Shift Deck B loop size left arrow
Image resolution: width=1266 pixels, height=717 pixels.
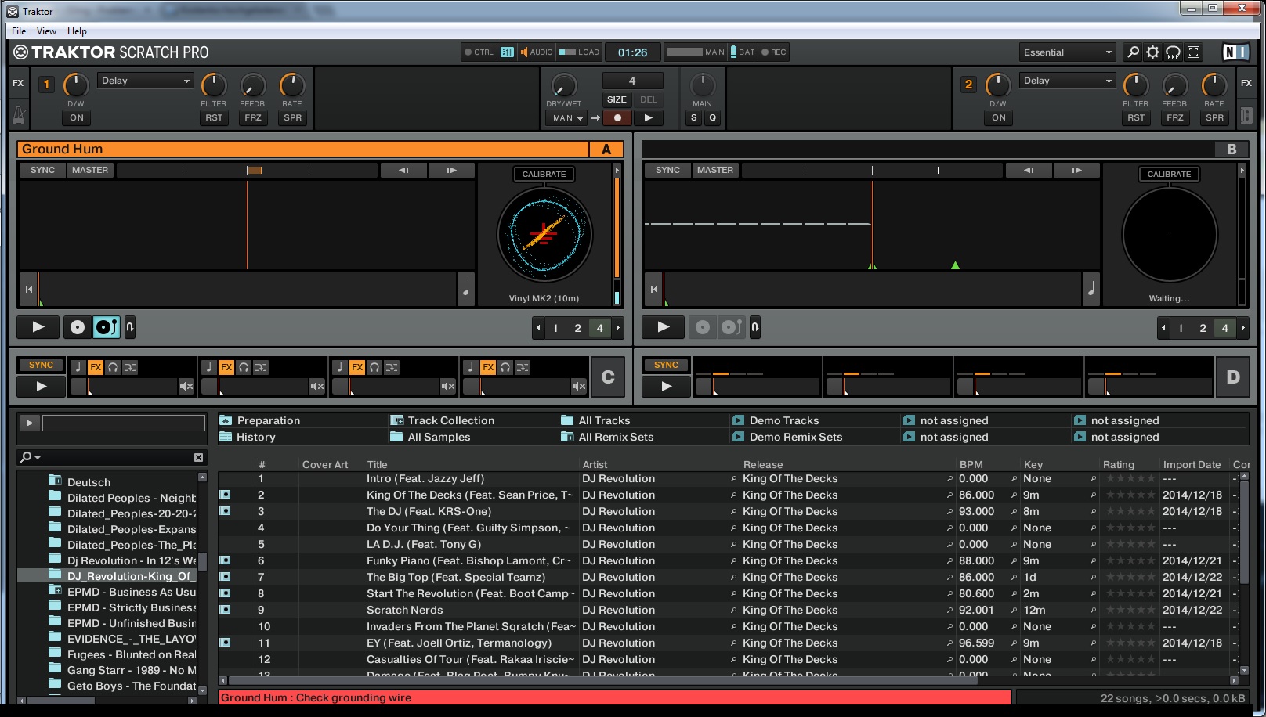(x=1163, y=328)
